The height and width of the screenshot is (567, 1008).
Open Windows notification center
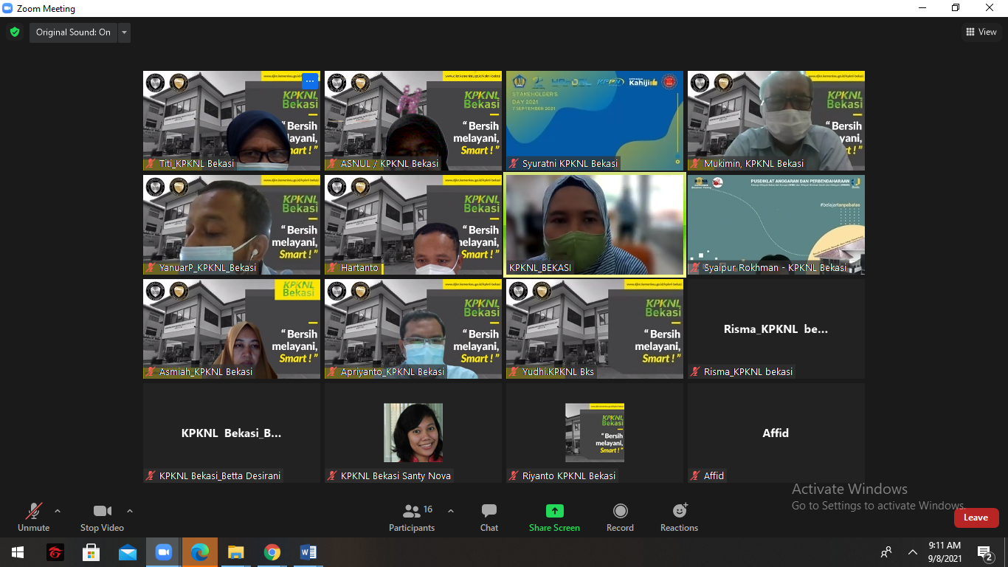tap(984, 552)
